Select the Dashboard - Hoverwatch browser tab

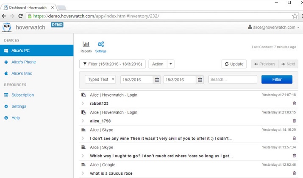[28, 8]
